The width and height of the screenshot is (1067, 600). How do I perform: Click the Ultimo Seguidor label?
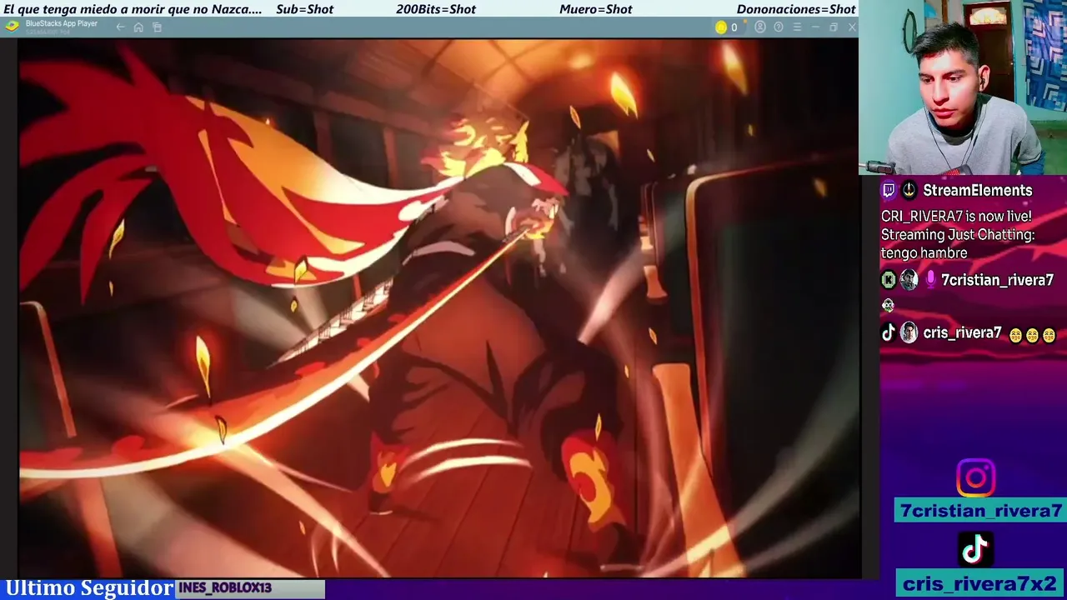pos(89,588)
